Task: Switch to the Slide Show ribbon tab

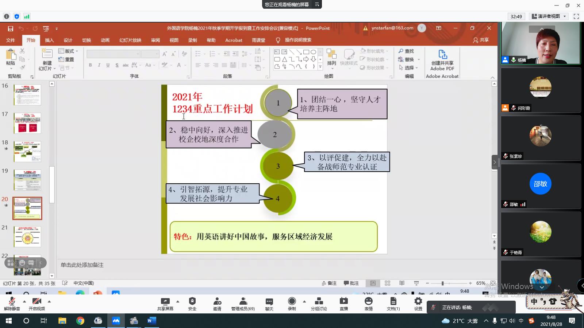Action: [x=130, y=40]
